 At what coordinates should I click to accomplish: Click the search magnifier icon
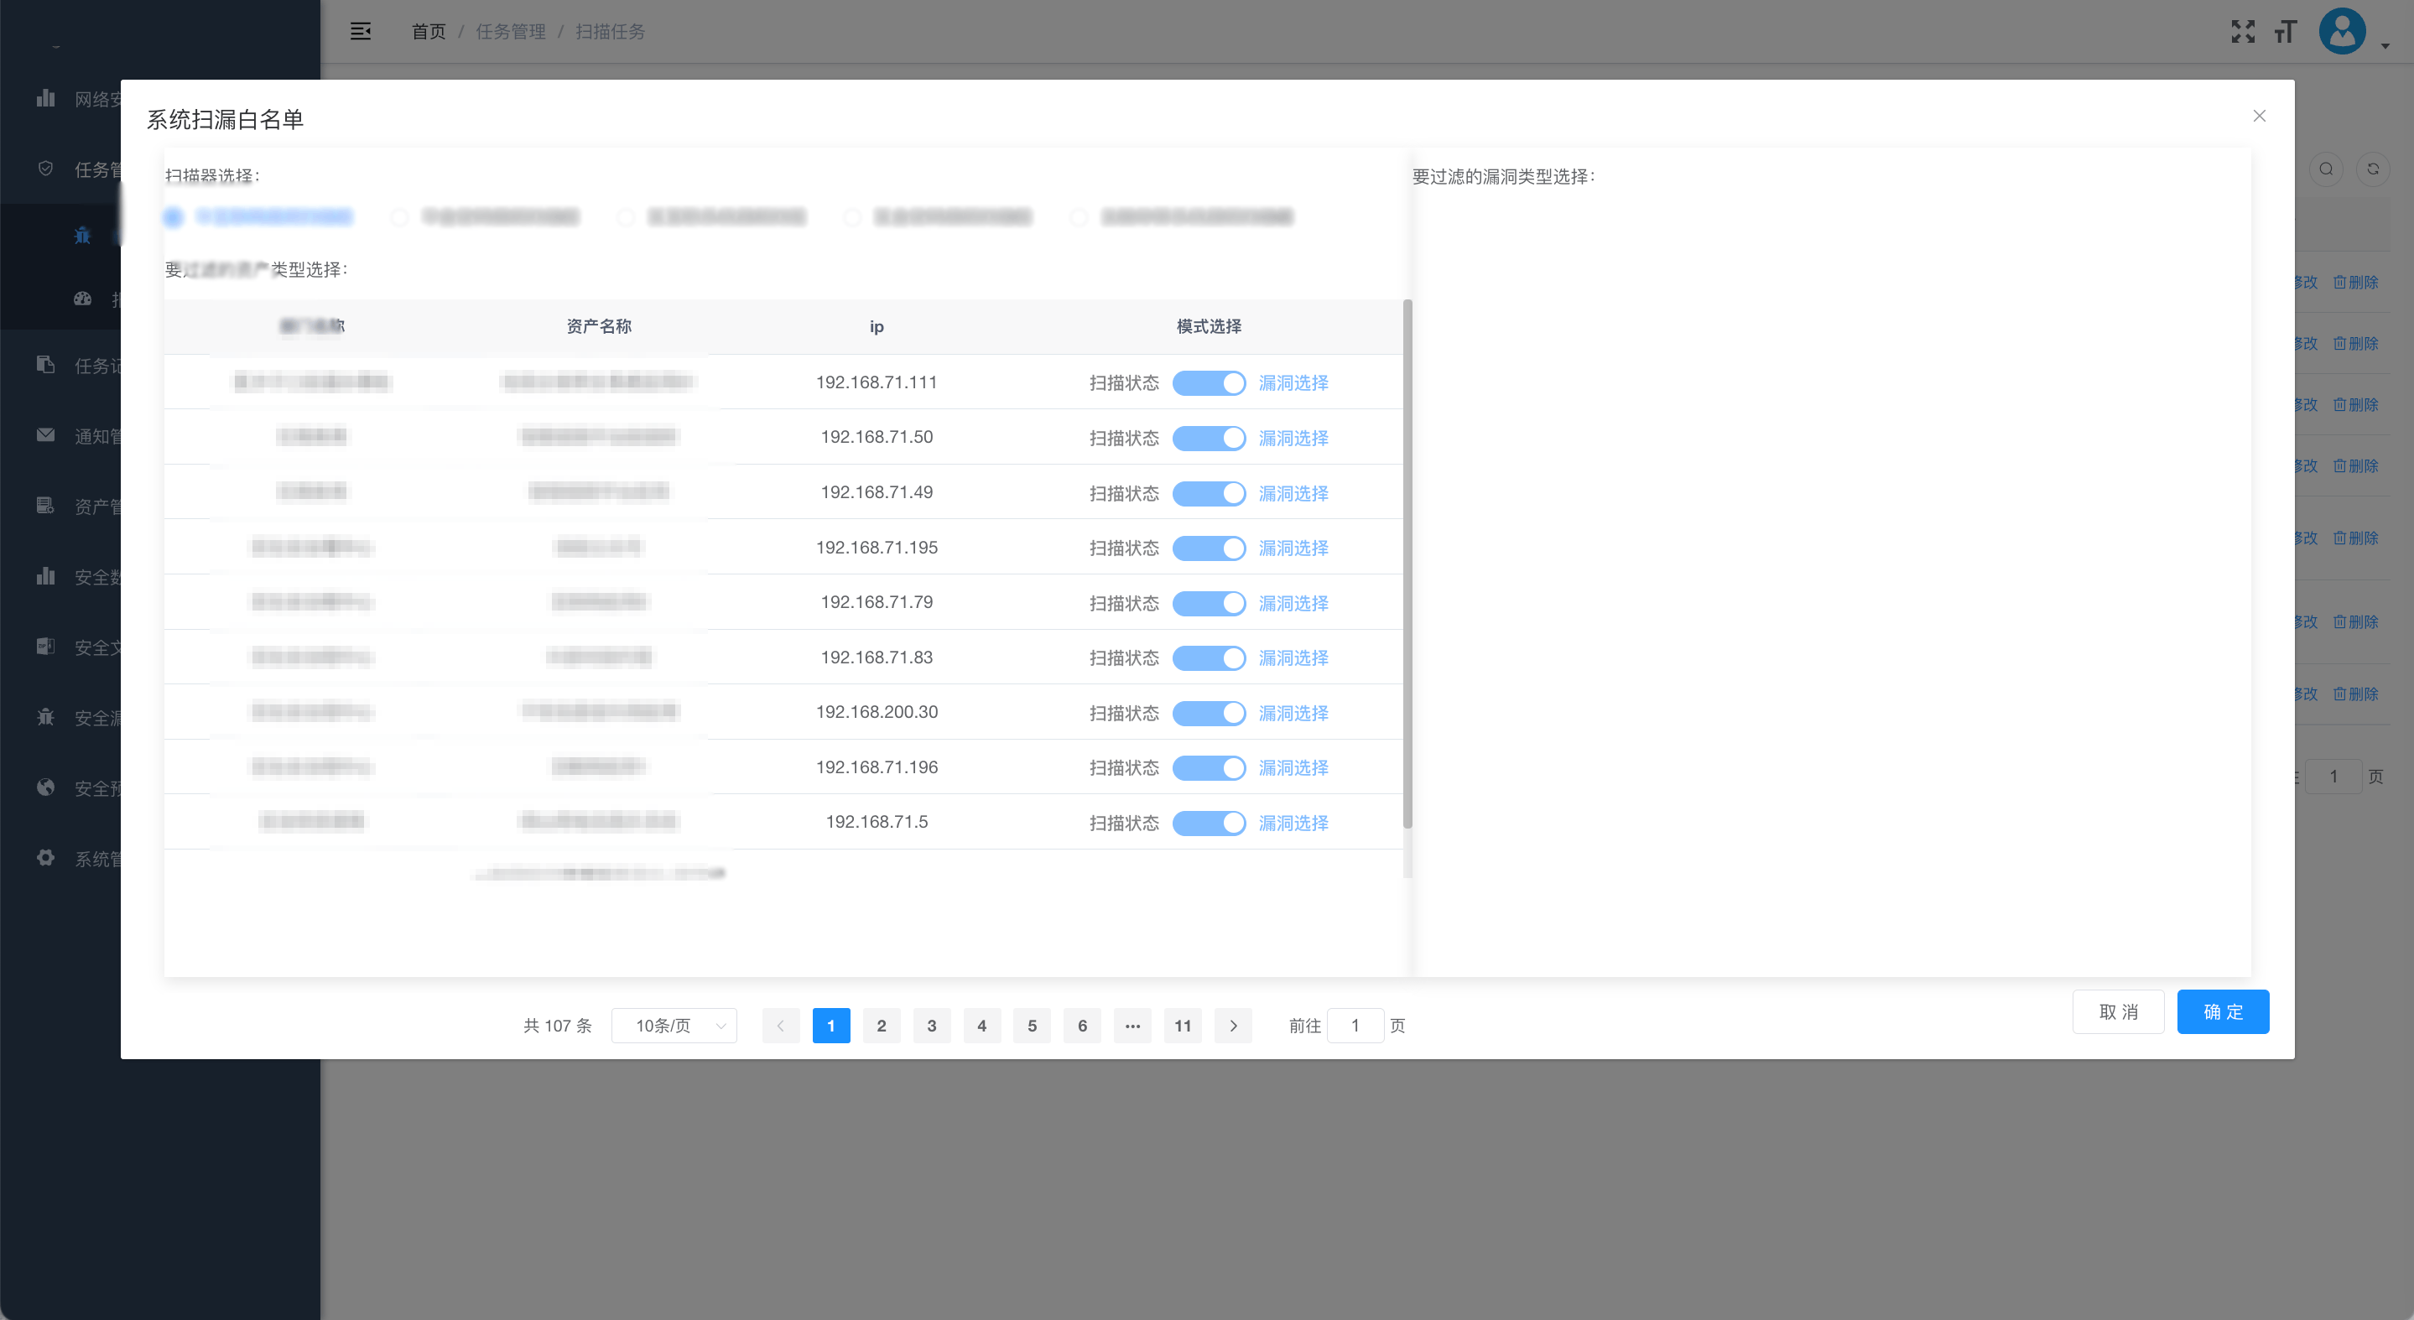point(2326,169)
